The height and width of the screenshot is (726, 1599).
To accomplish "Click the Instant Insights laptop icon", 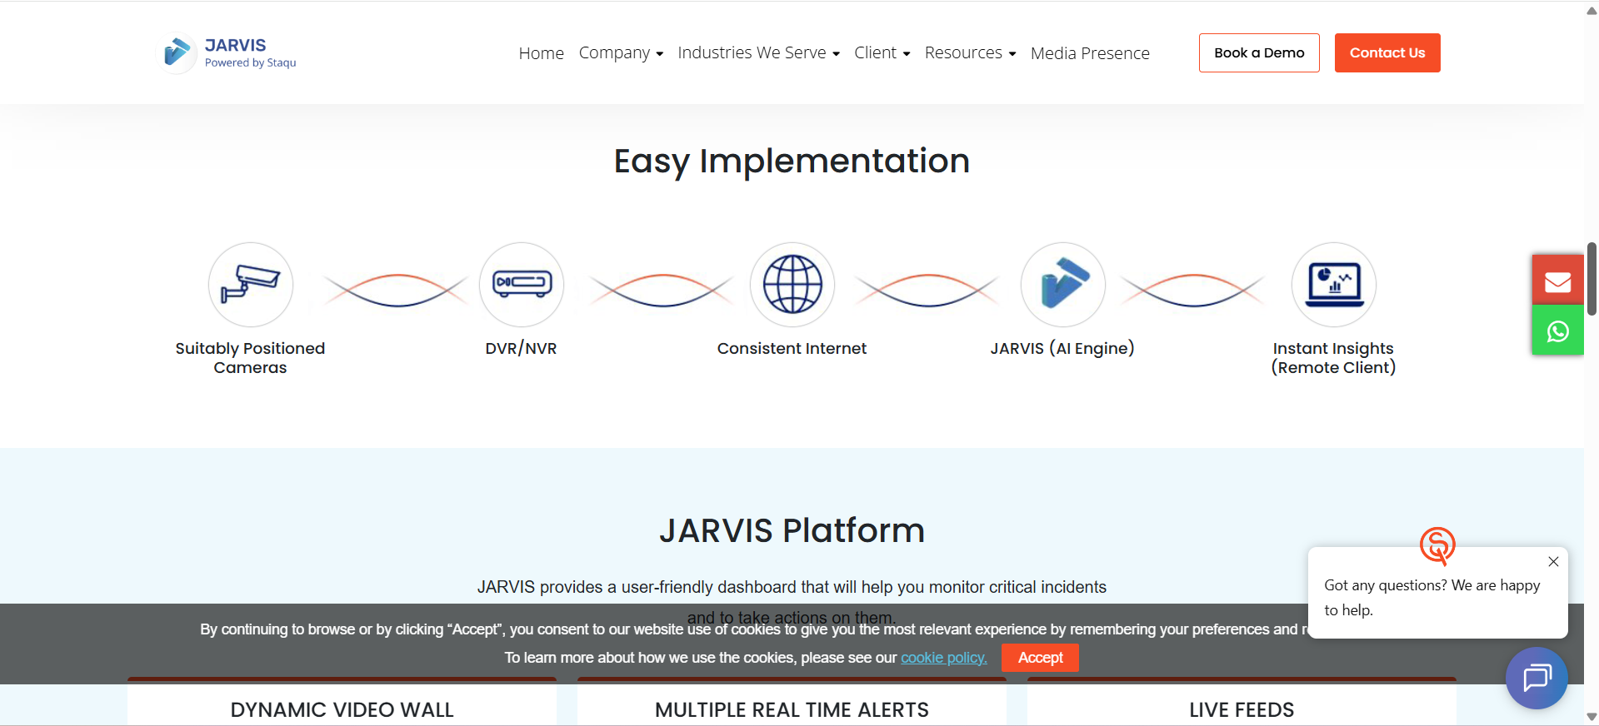I will (1334, 285).
